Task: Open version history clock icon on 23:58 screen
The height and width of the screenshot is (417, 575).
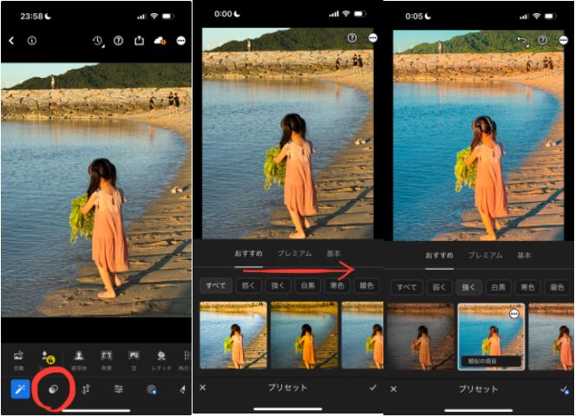Action: 97,41
